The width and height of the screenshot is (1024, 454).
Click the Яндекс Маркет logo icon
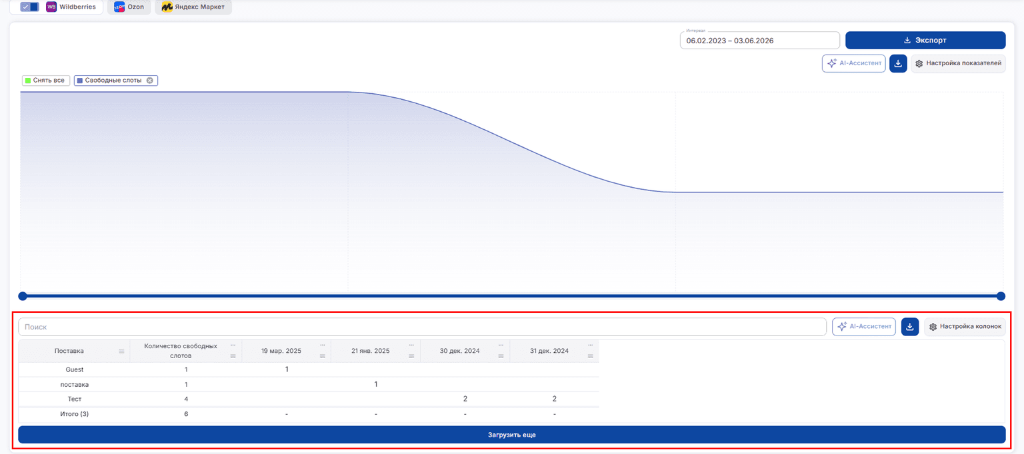click(x=167, y=7)
